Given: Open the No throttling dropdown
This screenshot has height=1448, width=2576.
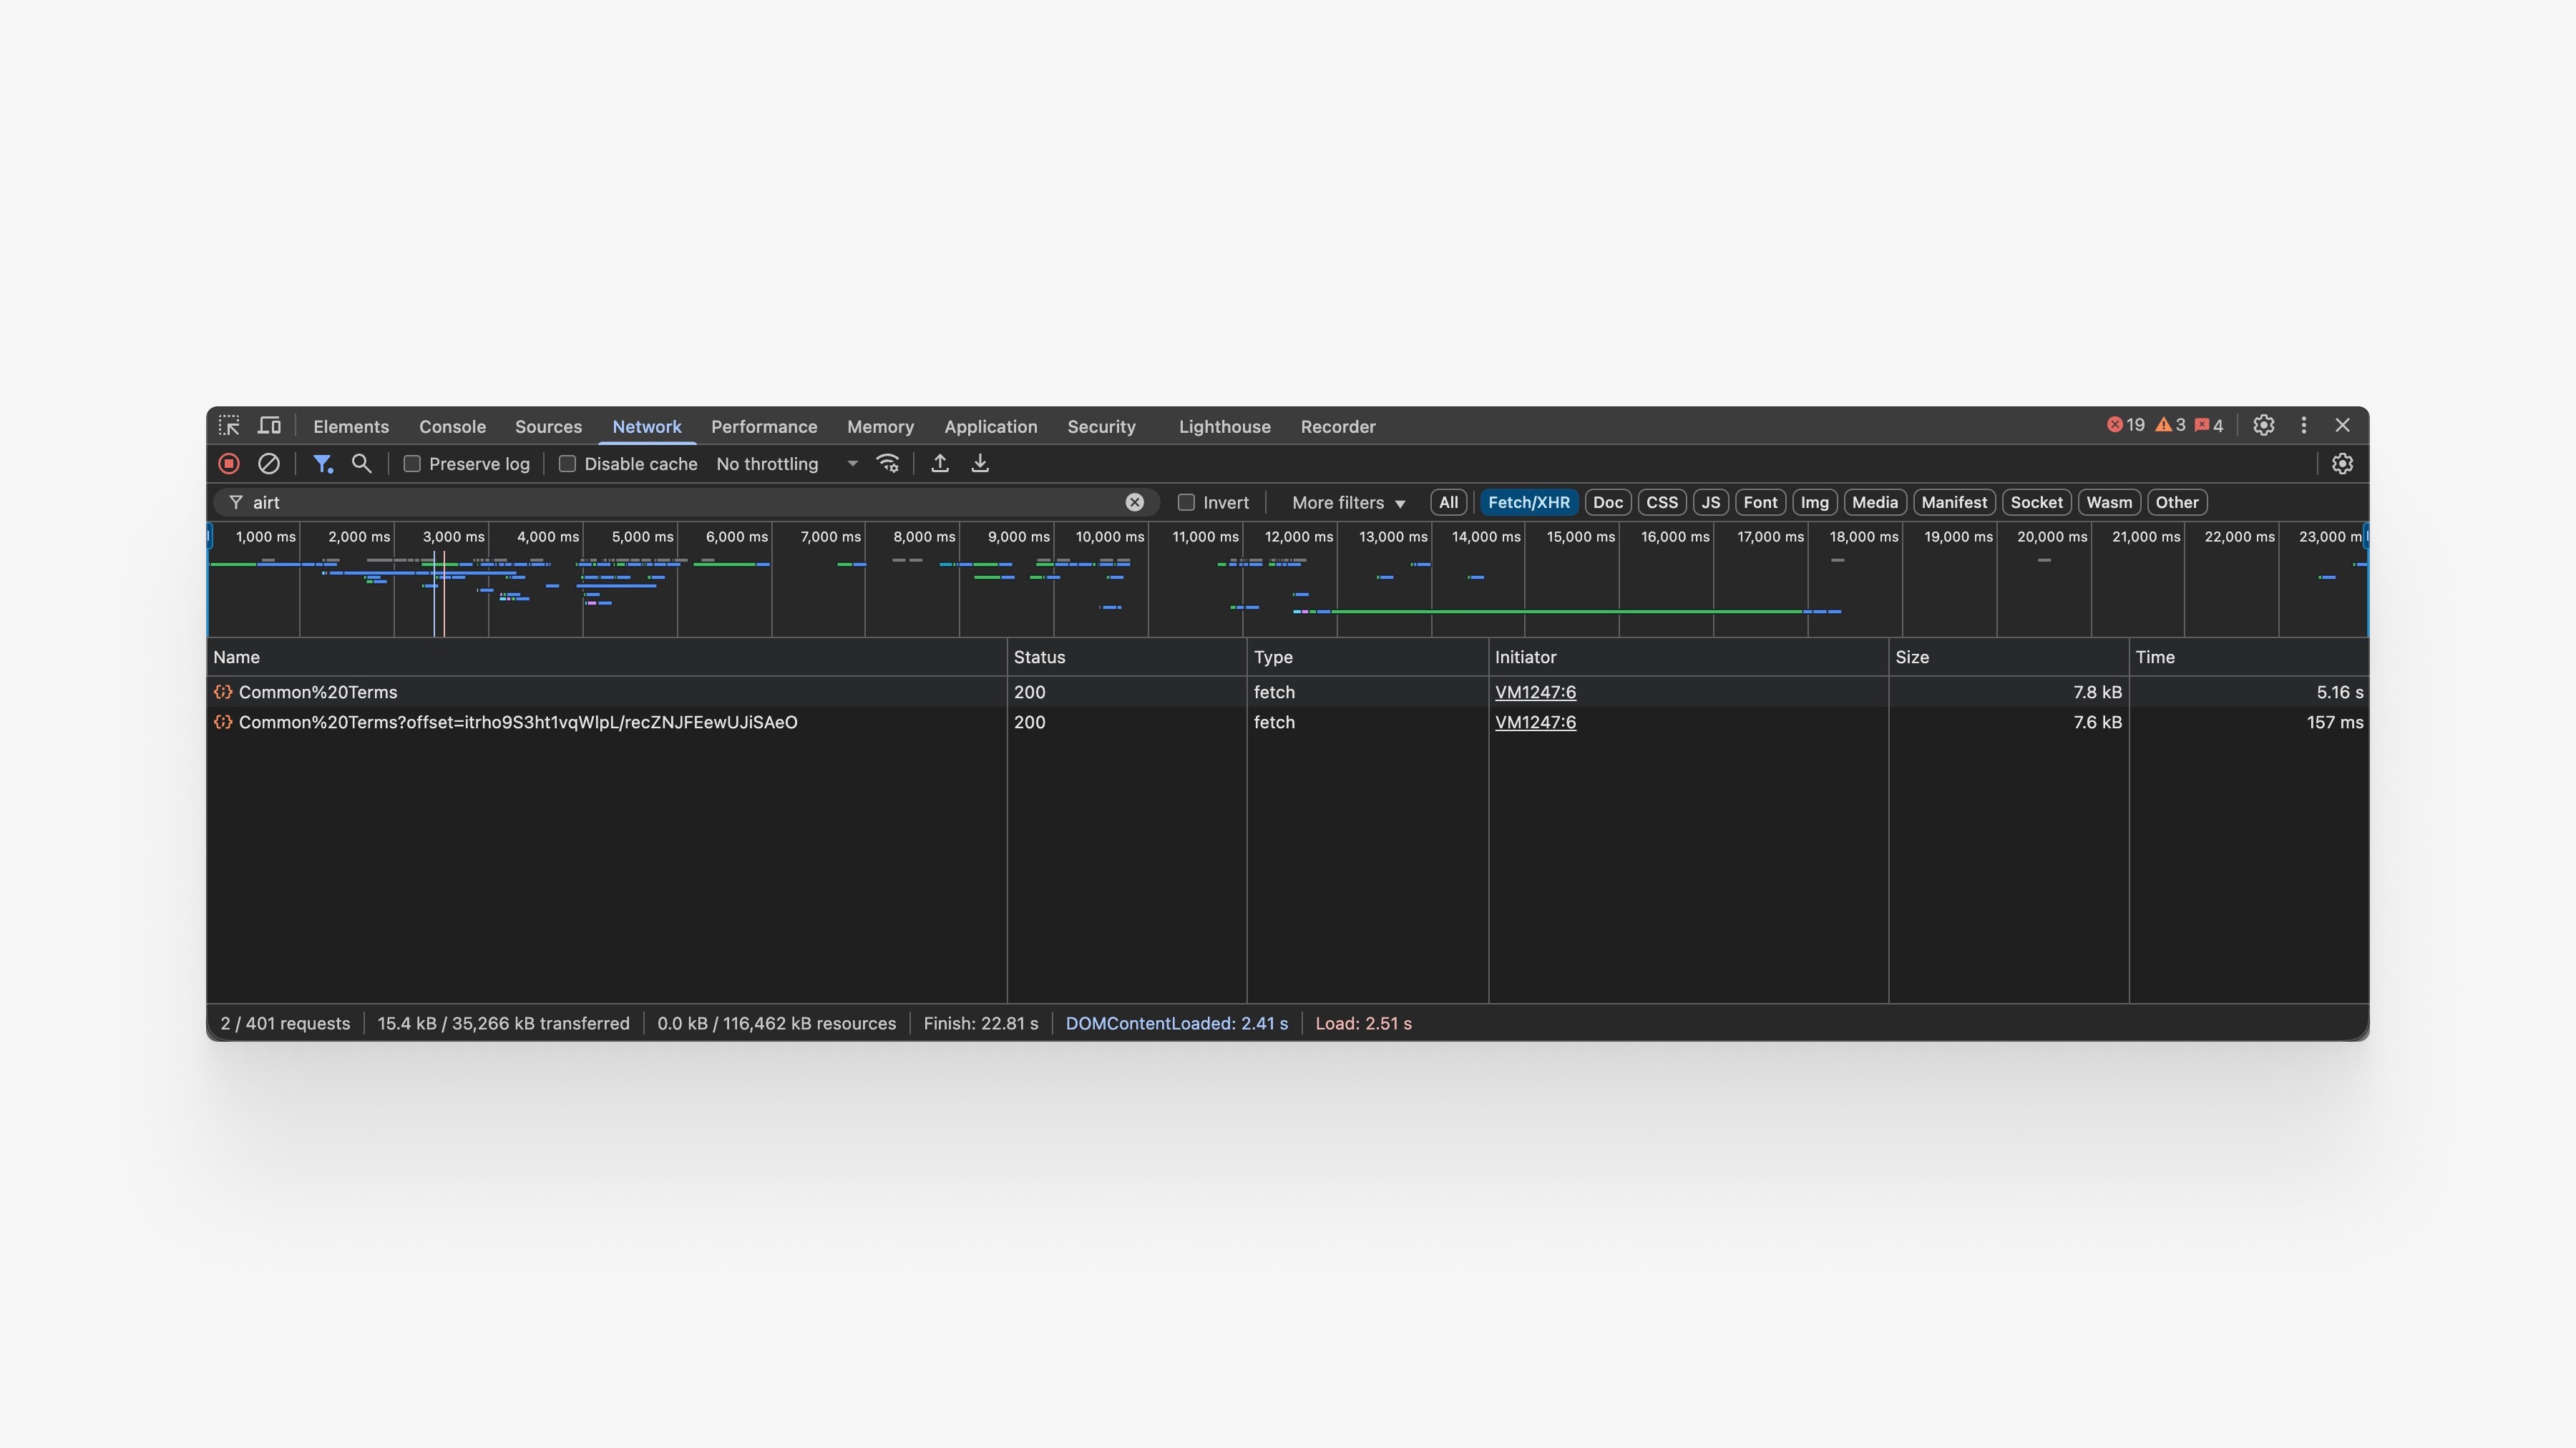Looking at the screenshot, I should (786, 464).
